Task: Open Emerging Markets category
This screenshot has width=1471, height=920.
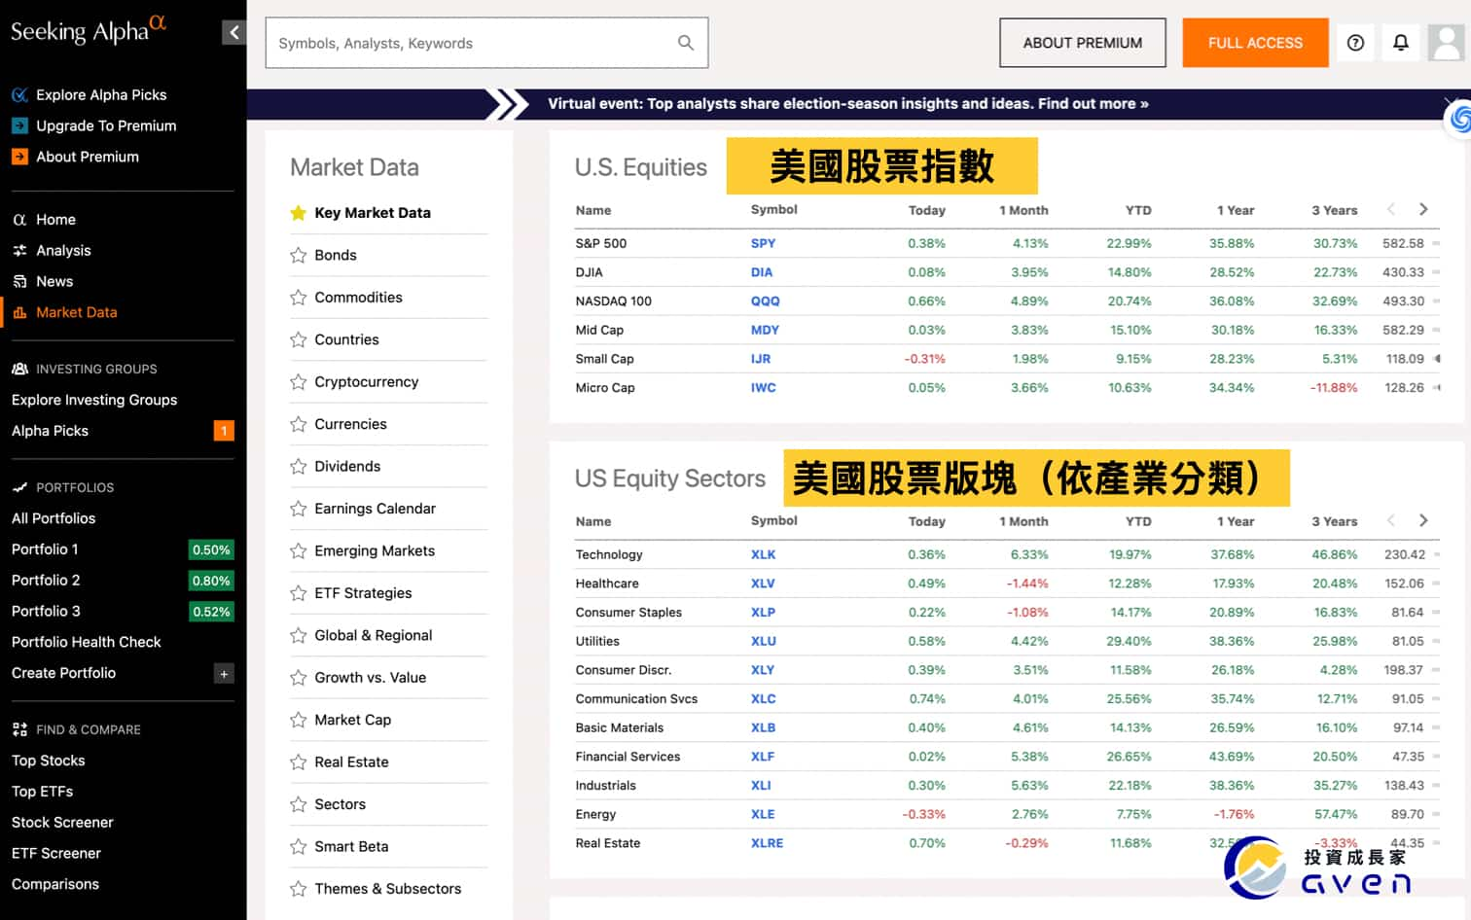Action: tap(375, 550)
